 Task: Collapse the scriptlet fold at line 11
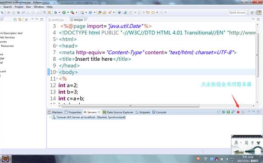(x=57, y=79)
